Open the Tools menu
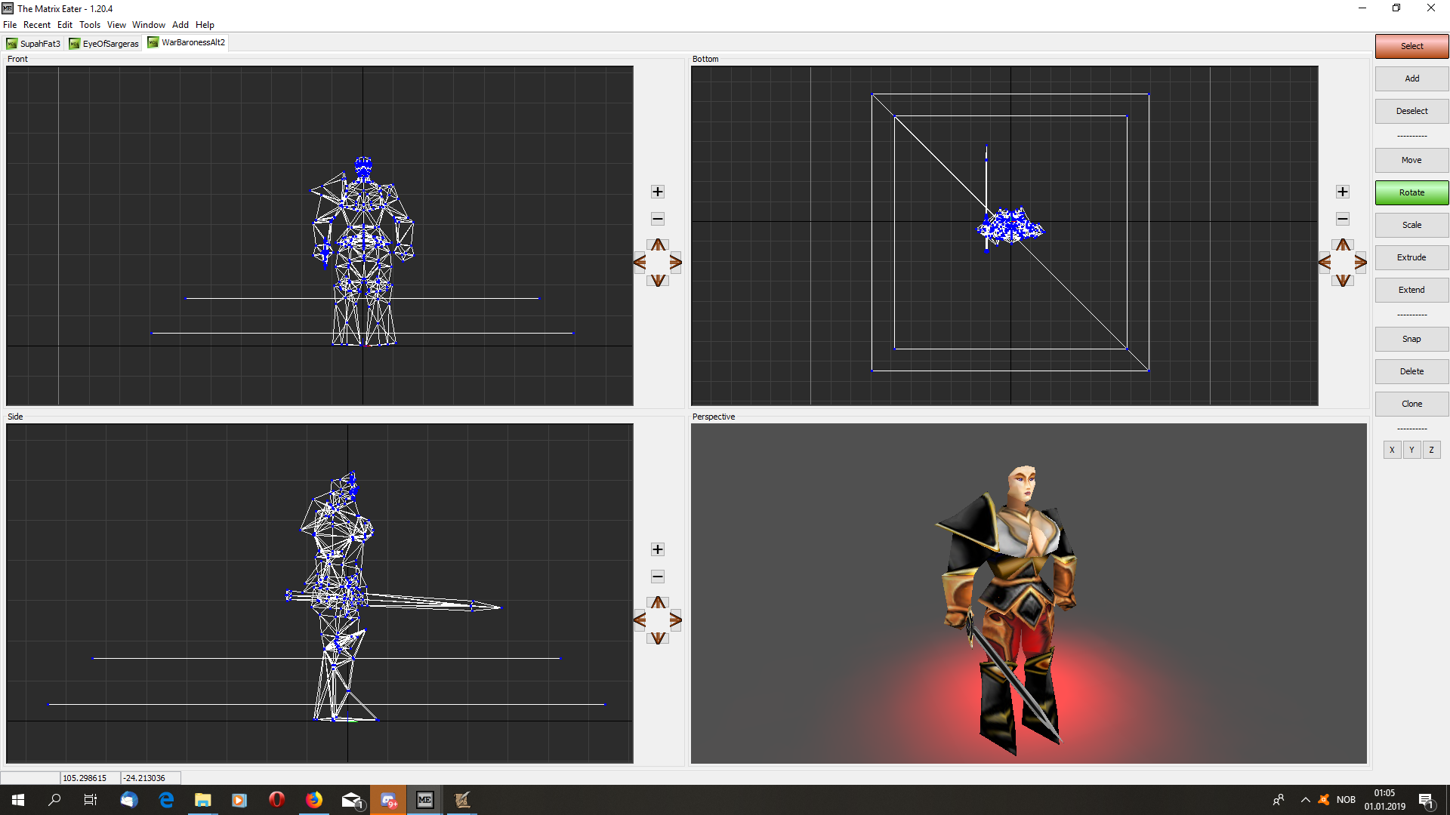Viewport: 1450px width, 815px height. point(90,25)
